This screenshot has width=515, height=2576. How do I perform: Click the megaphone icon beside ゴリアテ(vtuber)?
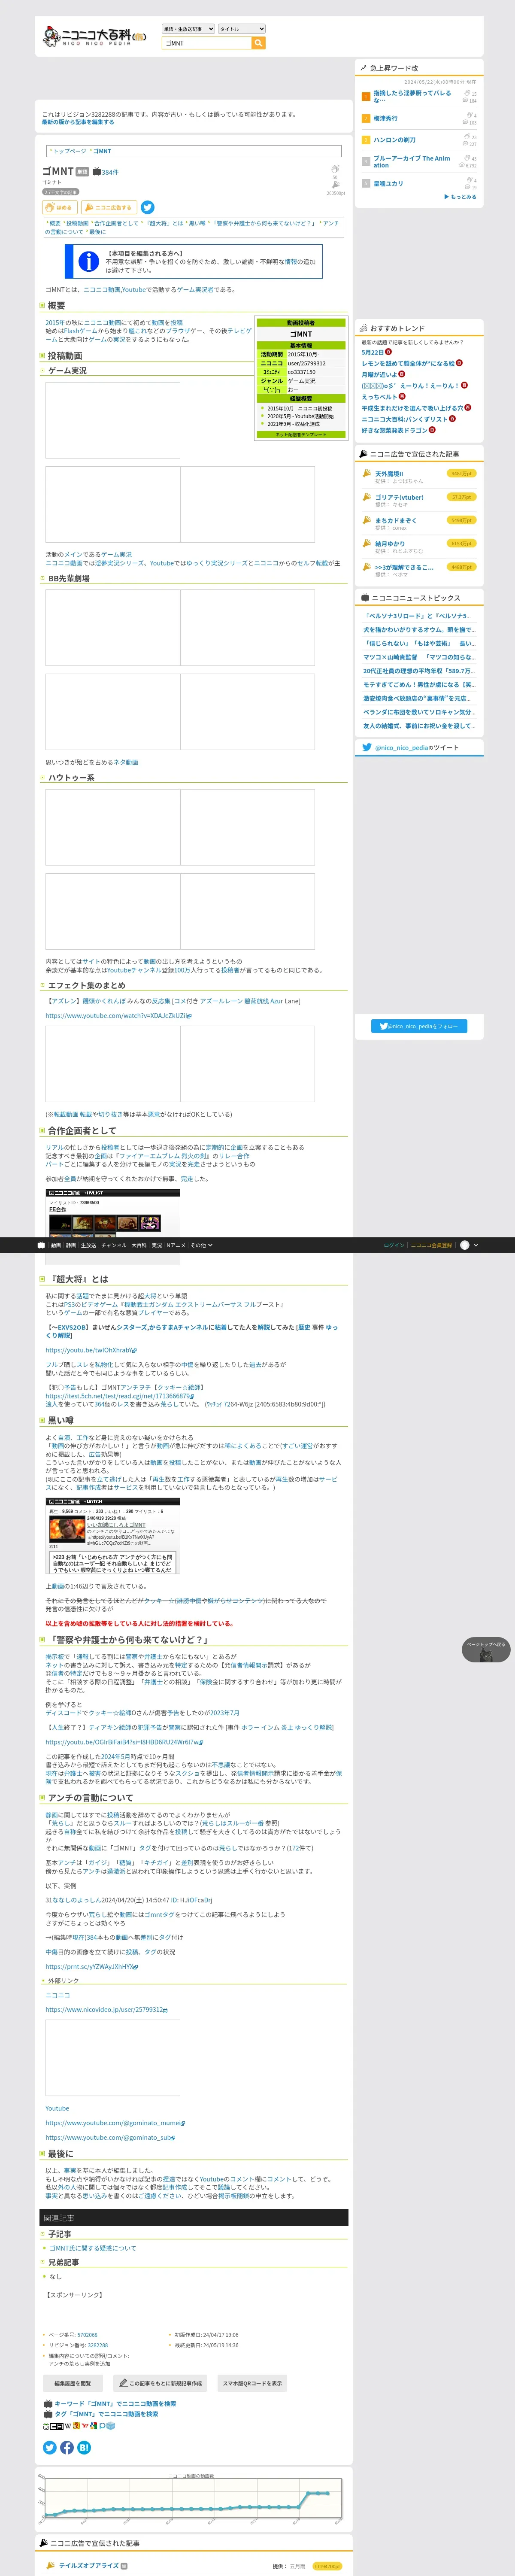tap(366, 497)
